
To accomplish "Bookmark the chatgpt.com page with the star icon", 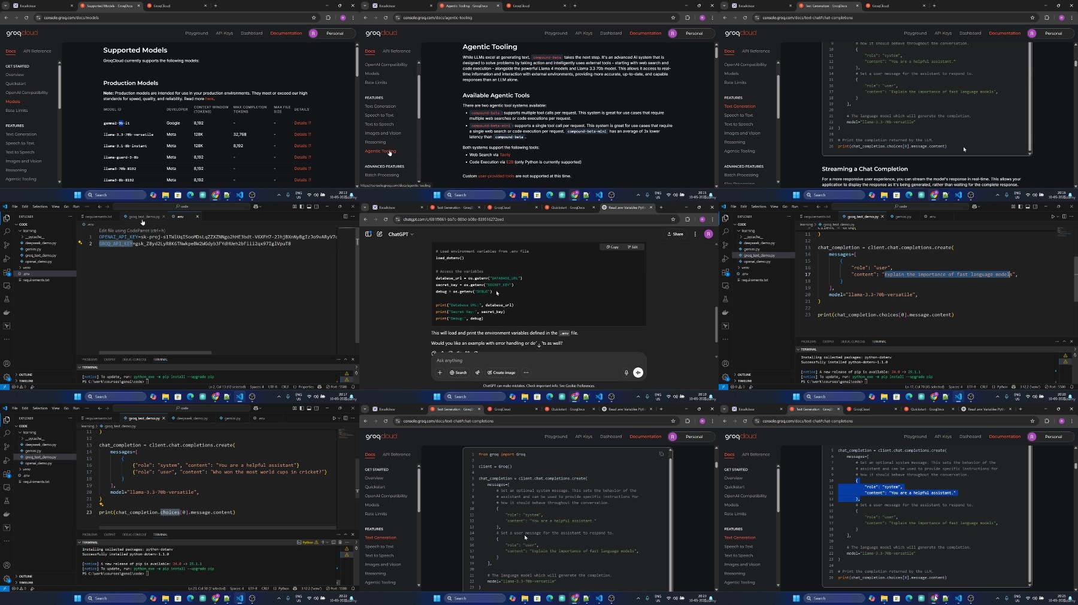I will pos(673,219).
